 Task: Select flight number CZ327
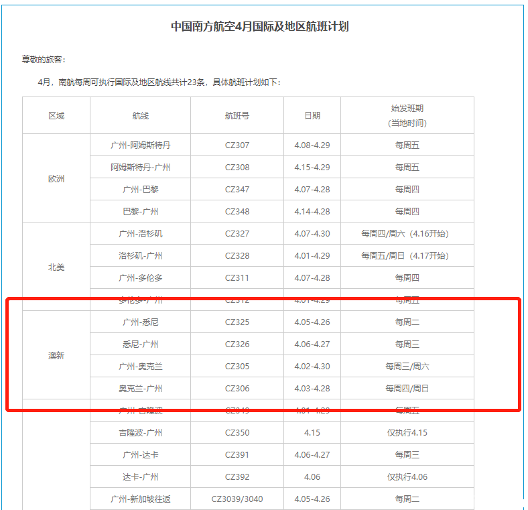(x=237, y=233)
